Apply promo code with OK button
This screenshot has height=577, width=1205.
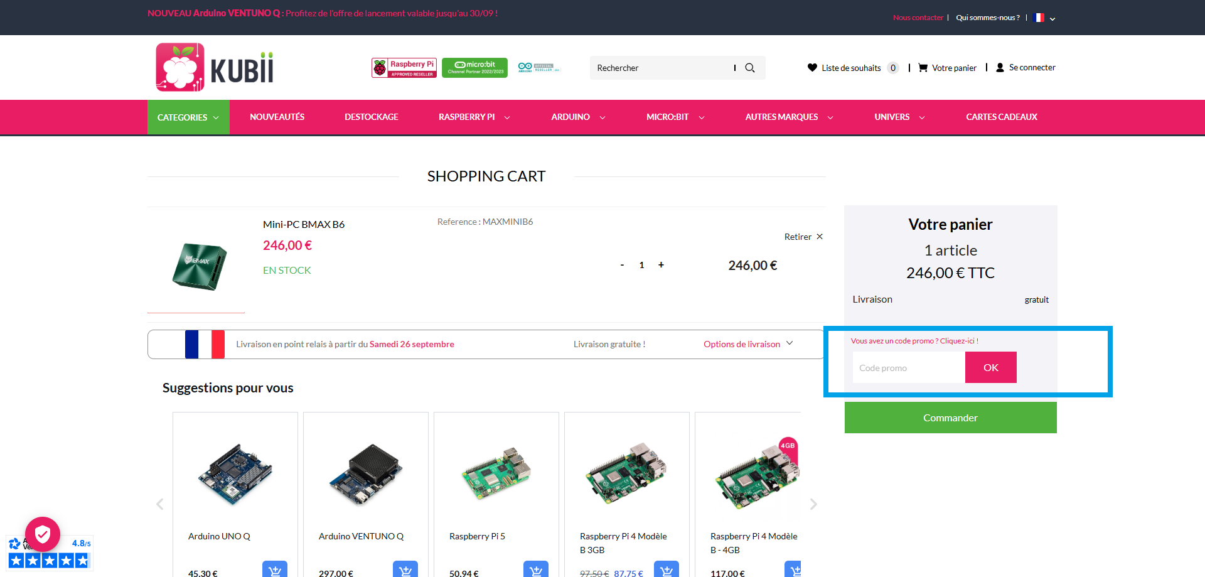pyautogui.click(x=991, y=367)
